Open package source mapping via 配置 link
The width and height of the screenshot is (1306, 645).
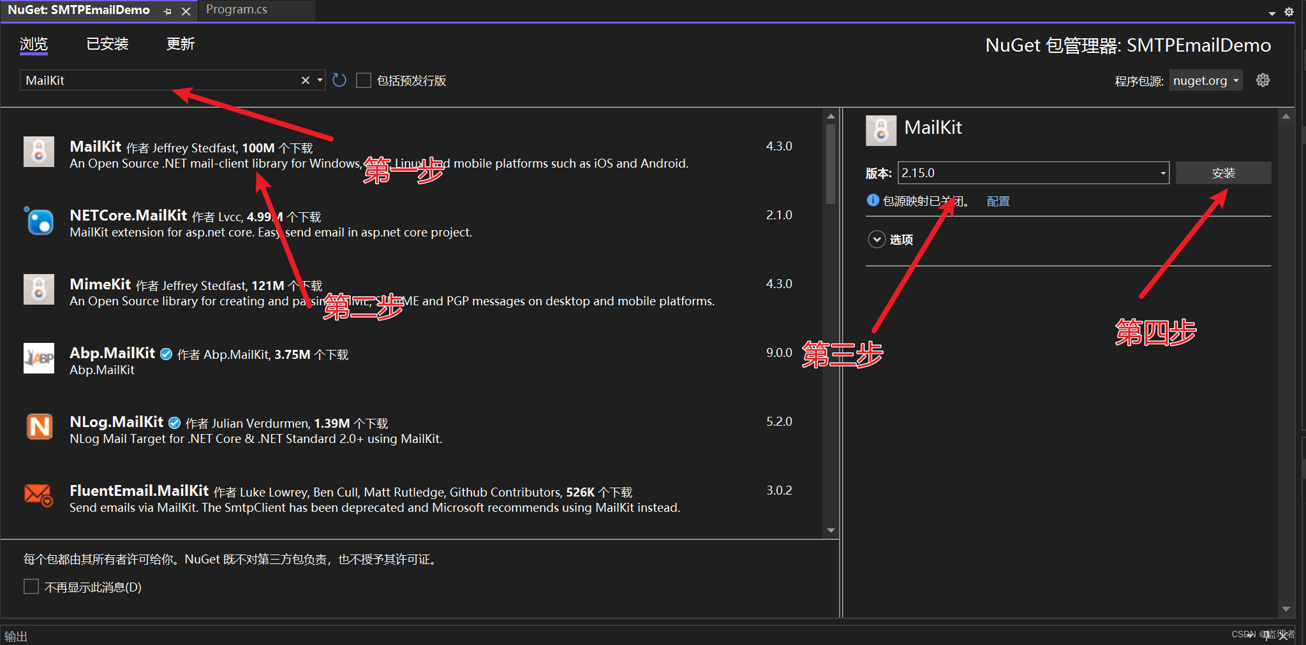(x=998, y=201)
